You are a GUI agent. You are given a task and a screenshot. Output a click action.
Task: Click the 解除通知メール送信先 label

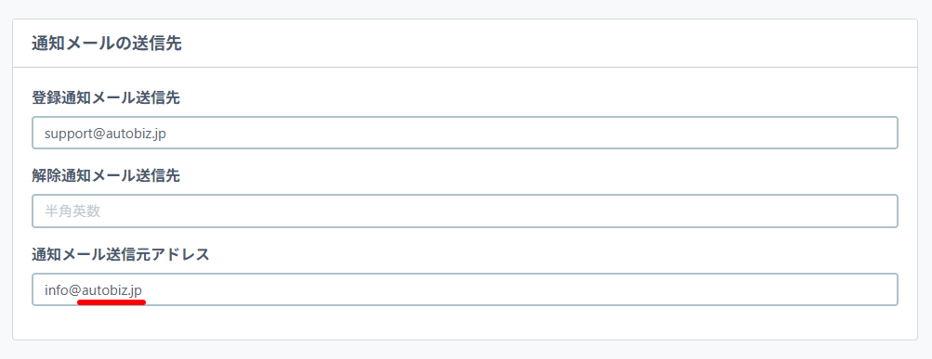tap(106, 176)
